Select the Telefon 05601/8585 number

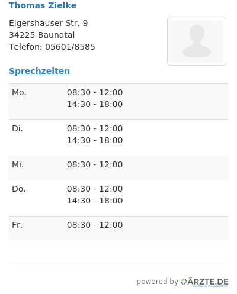point(70,47)
